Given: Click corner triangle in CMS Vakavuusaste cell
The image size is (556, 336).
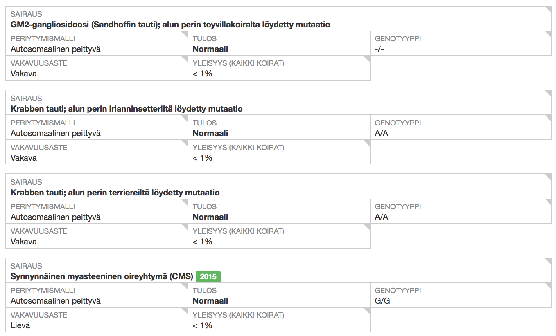Looking at the screenshot, I should click(x=185, y=310).
